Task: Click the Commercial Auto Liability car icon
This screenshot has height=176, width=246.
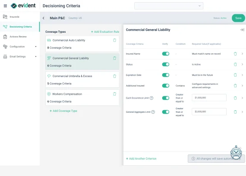Action: click(49, 40)
